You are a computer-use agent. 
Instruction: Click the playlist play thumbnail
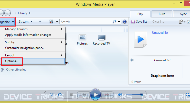tap(141, 39)
